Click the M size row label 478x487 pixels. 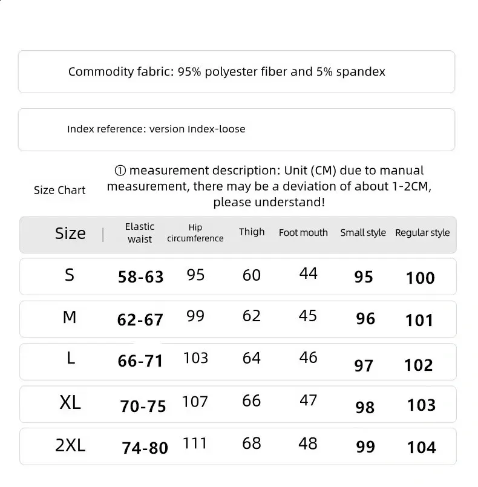coord(70,317)
